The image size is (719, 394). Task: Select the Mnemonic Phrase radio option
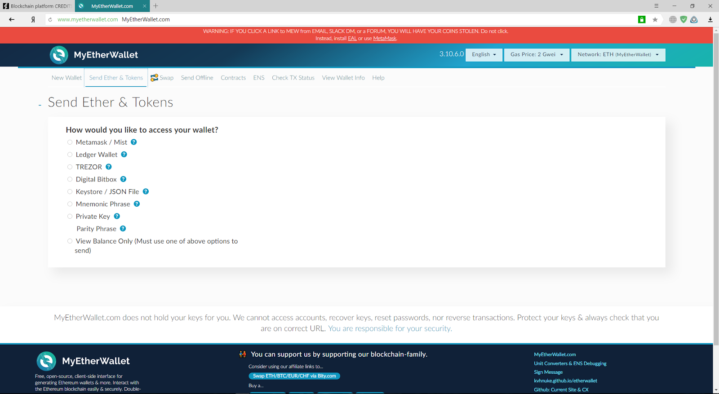70,204
